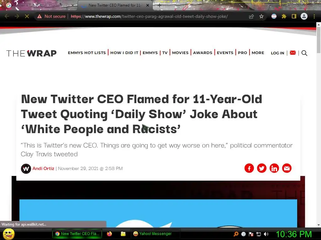
Task: Share article on LinkedIn
Action: (x=274, y=168)
